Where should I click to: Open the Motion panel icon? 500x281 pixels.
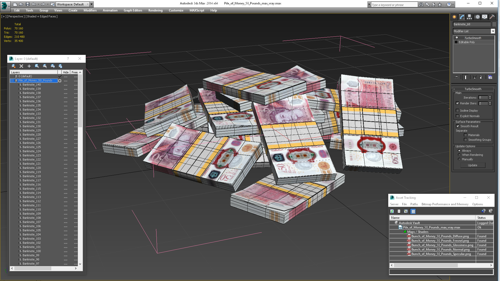pos(477,17)
